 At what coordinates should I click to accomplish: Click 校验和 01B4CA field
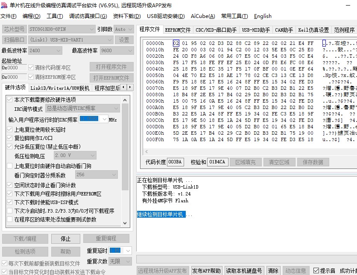tap(217, 162)
